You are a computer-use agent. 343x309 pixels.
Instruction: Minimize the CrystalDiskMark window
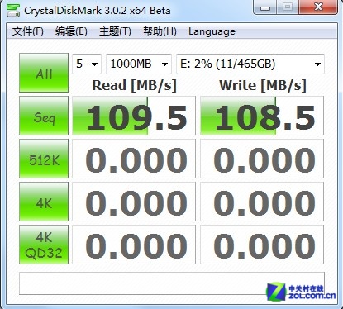pos(265,7)
